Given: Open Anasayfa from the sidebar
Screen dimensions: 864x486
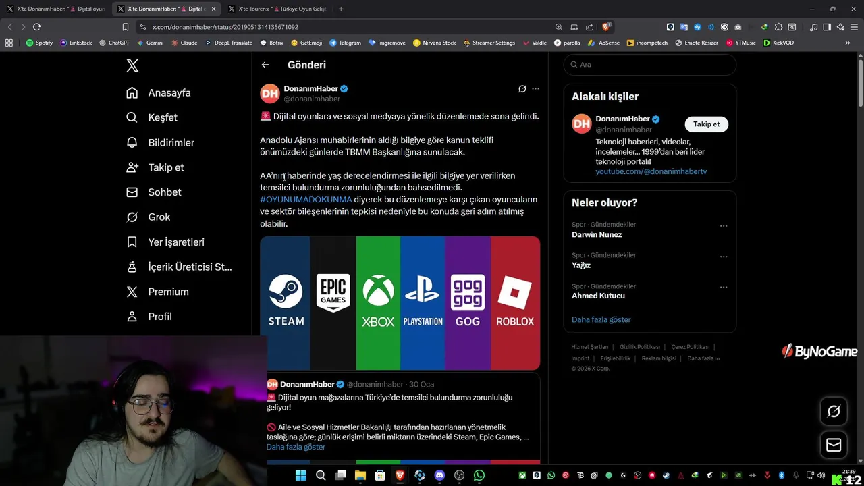Looking at the screenshot, I should (x=159, y=92).
